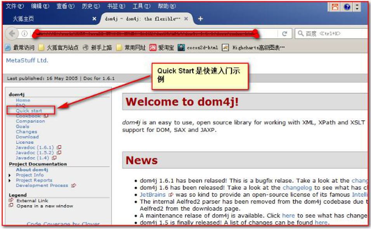Open the 帮助 menu
The width and height of the screenshot is (371, 229).
[x=166, y=6]
